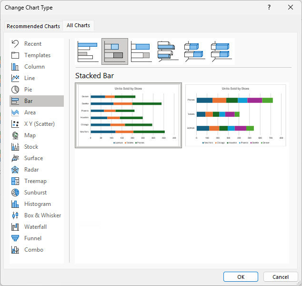302x286 pixels.
Task: Select the Stacked Bar subtype icon
Action: [115, 51]
